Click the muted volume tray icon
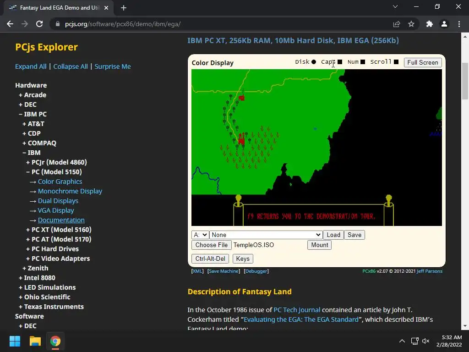 coord(425,341)
